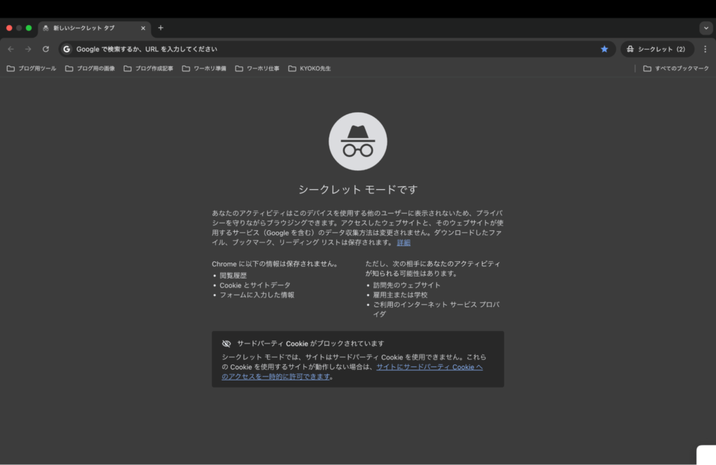Viewport: 716px width, 465px height.
Task: Click the Google search icon in address bar
Action: tap(66, 49)
